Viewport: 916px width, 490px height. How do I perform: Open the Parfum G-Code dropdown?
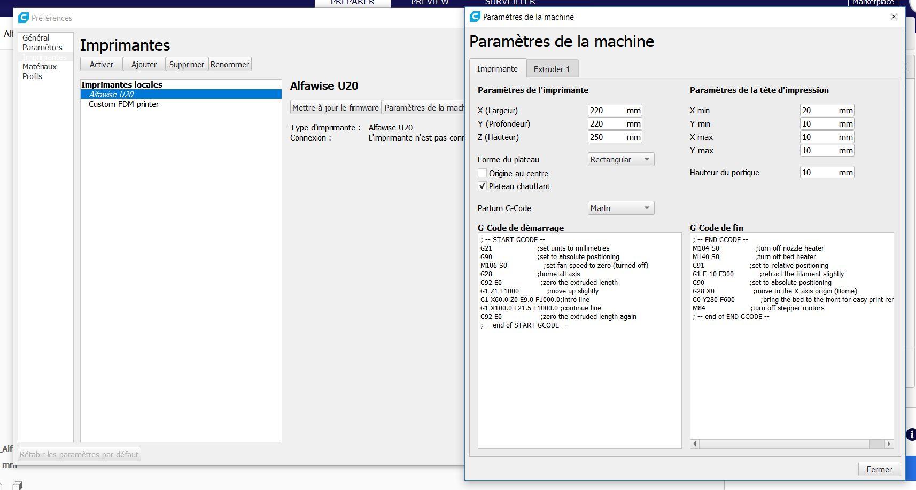click(x=621, y=208)
